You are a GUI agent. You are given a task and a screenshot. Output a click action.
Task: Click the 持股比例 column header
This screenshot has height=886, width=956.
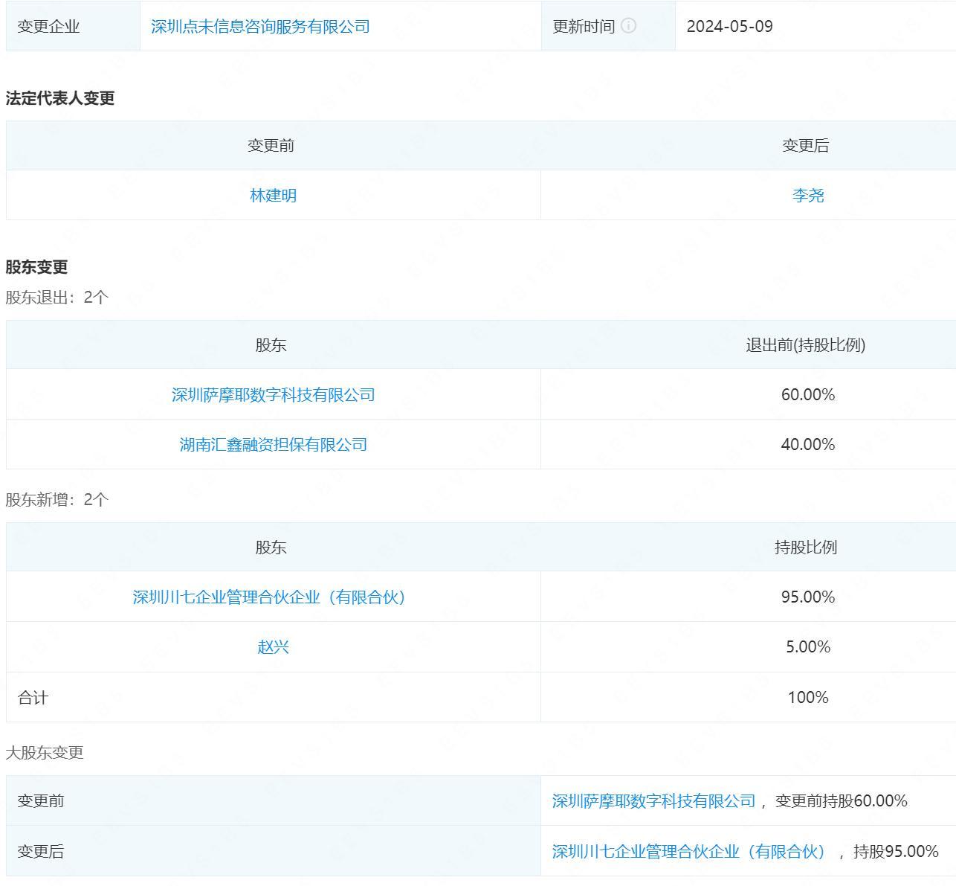[806, 548]
